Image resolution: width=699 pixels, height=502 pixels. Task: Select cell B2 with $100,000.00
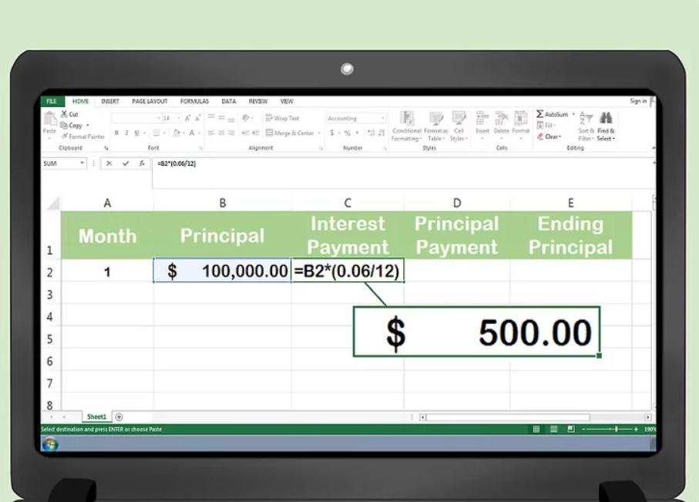tap(223, 271)
